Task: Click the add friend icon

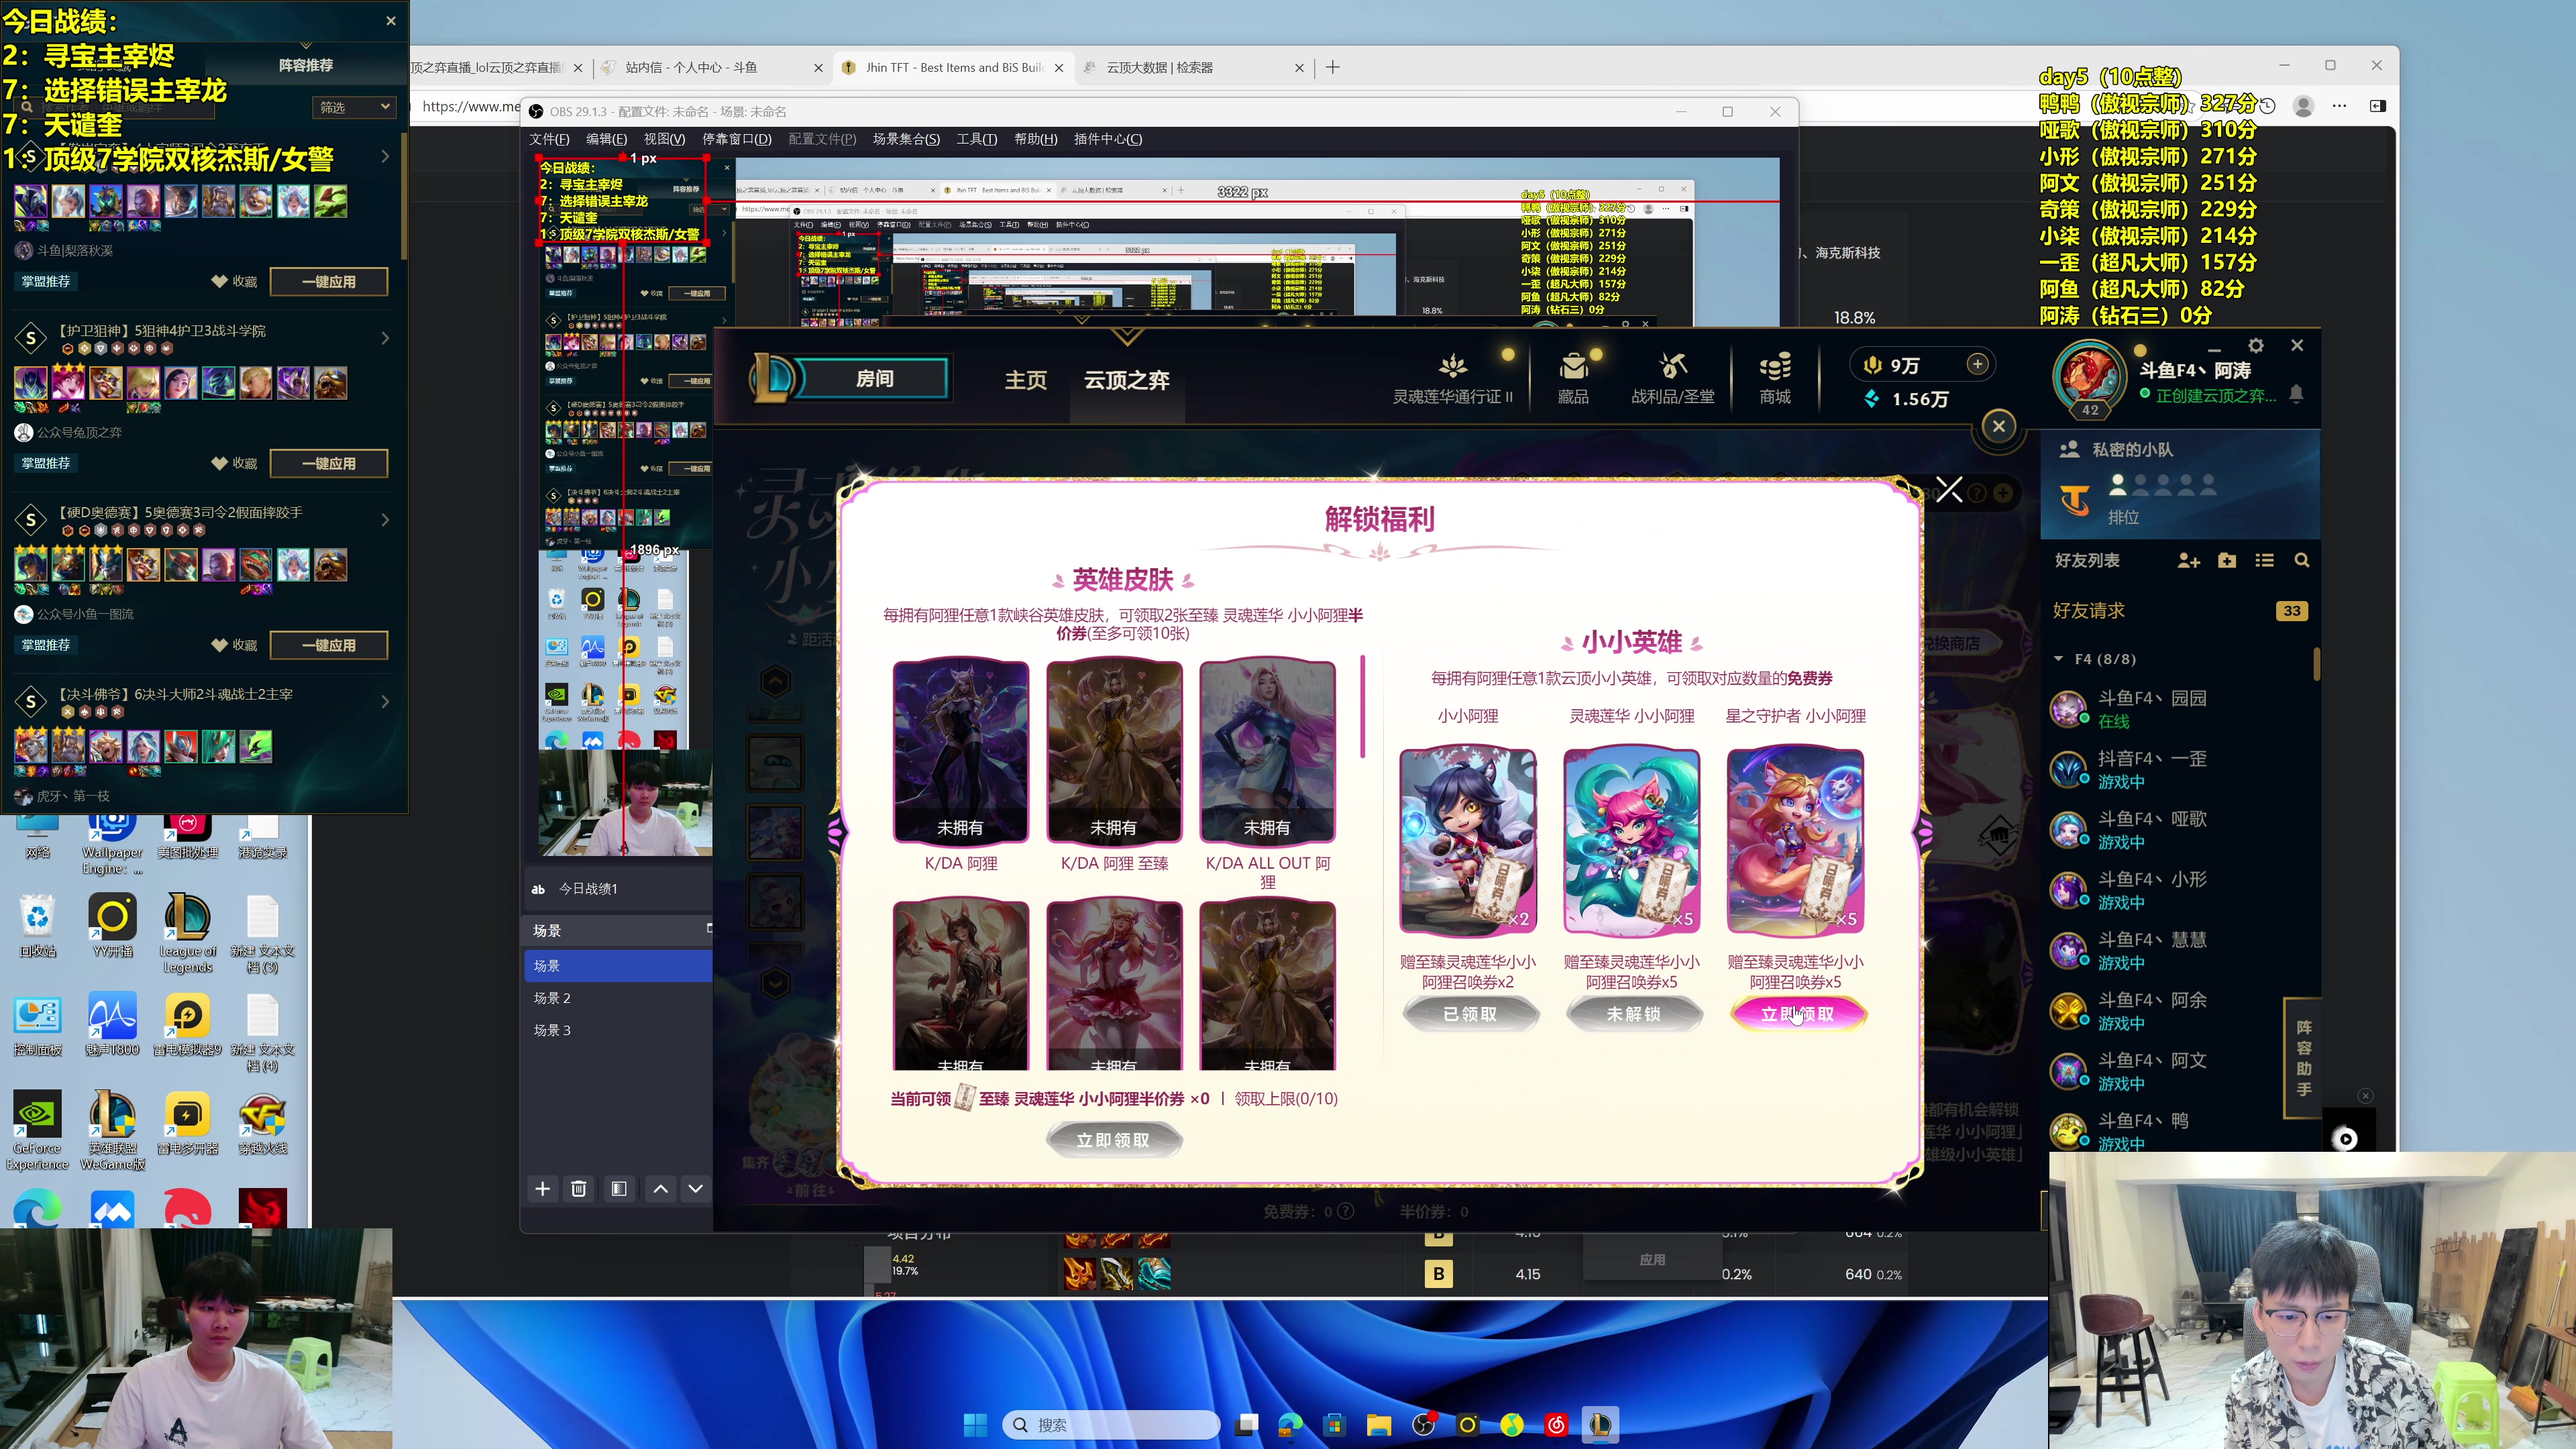Action: (x=2188, y=561)
